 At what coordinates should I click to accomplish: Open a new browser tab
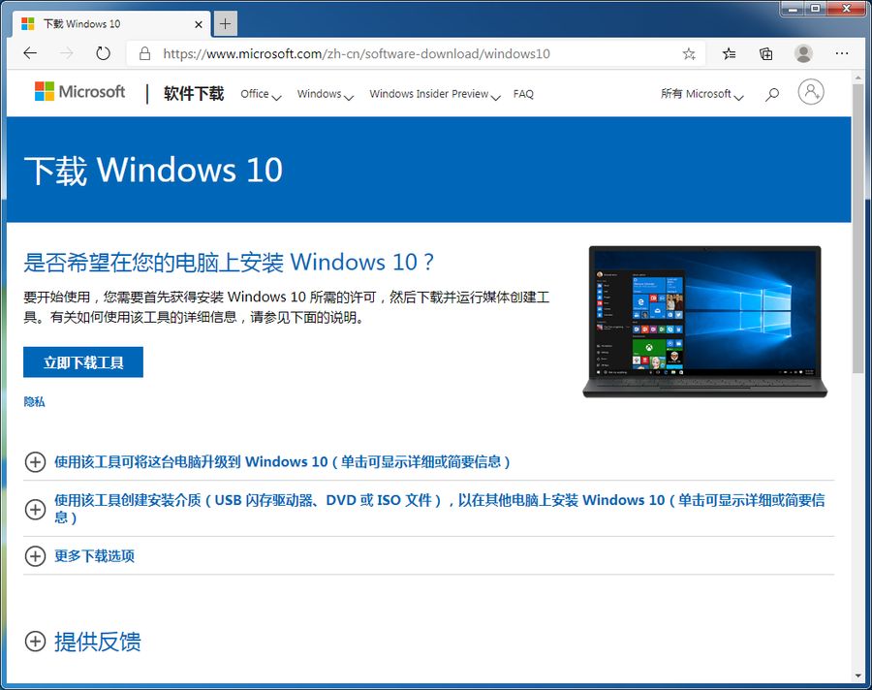[x=225, y=24]
